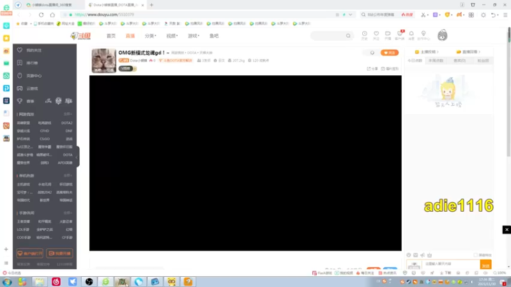Open the DOTA2 category link in sidebar
This screenshot has width=511, height=287.
pyautogui.click(x=67, y=123)
